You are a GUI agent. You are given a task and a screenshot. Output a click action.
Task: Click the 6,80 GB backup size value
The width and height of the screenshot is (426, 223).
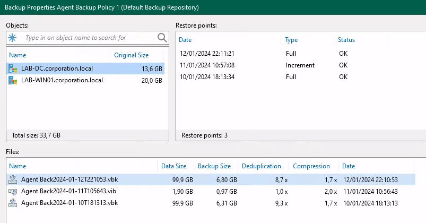227,180
